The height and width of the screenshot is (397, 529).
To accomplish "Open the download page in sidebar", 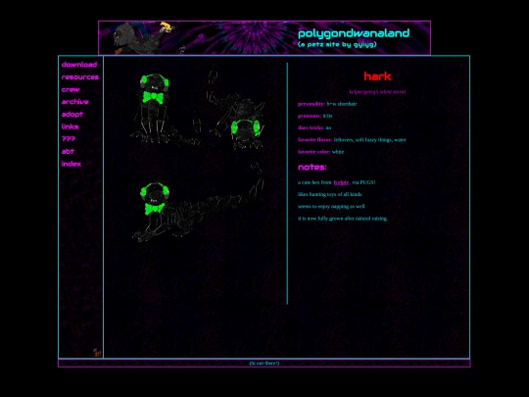I will click(x=79, y=65).
